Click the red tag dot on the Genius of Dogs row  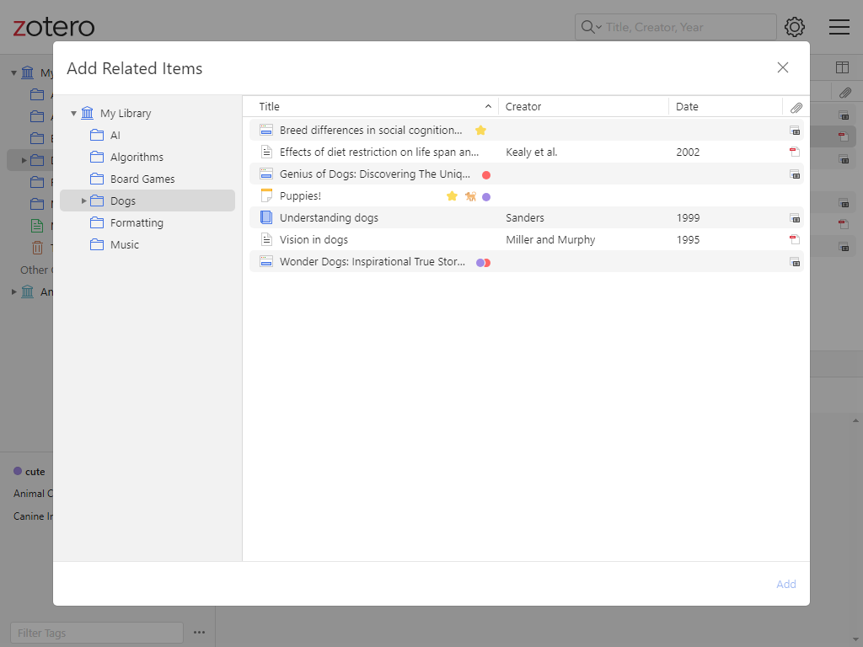pyautogui.click(x=486, y=175)
